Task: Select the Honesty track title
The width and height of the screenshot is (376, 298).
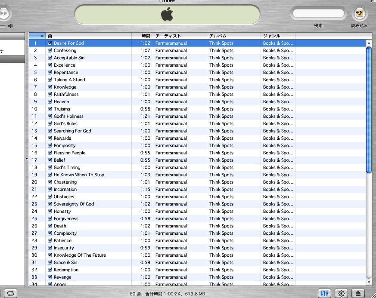Action: coord(62,212)
